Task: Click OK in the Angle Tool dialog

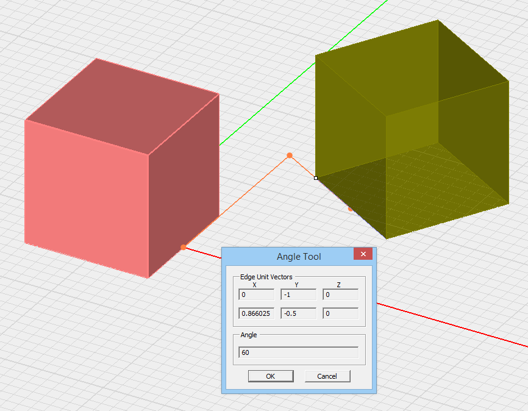Action: point(270,376)
